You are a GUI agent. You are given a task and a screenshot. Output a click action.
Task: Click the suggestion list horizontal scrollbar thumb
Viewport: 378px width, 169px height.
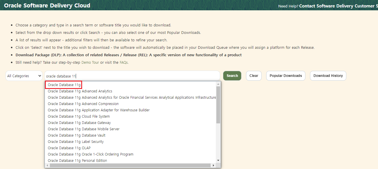coord(130,166)
